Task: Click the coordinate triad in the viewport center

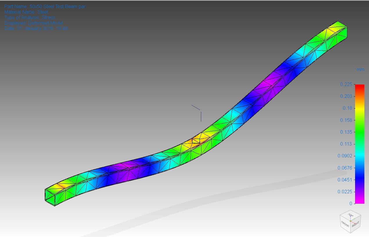Action: coord(200,111)
